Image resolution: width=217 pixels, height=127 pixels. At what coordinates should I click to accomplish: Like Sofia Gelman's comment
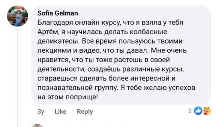[60, 112]
